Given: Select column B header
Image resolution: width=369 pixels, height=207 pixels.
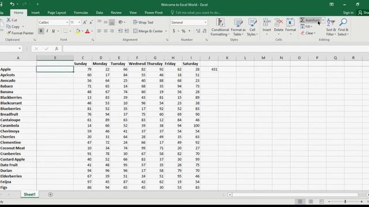Looking at the screenshot, I should coord(55,57).
